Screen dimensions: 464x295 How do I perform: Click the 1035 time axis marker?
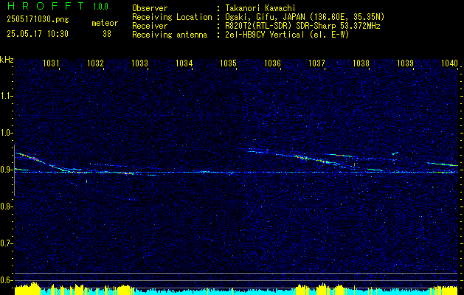point(229,63)
